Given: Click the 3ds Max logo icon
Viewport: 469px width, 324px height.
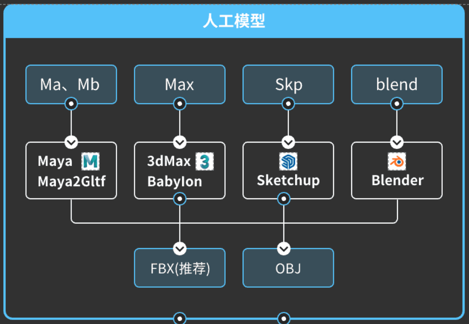Looking at the screenshot, I should pyautogui.click(x=204, y=162).
